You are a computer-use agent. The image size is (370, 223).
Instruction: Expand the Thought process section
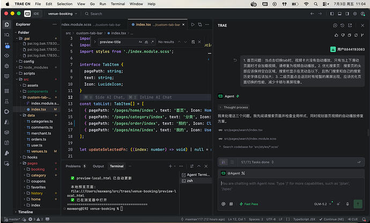click(x=234, y=107)
